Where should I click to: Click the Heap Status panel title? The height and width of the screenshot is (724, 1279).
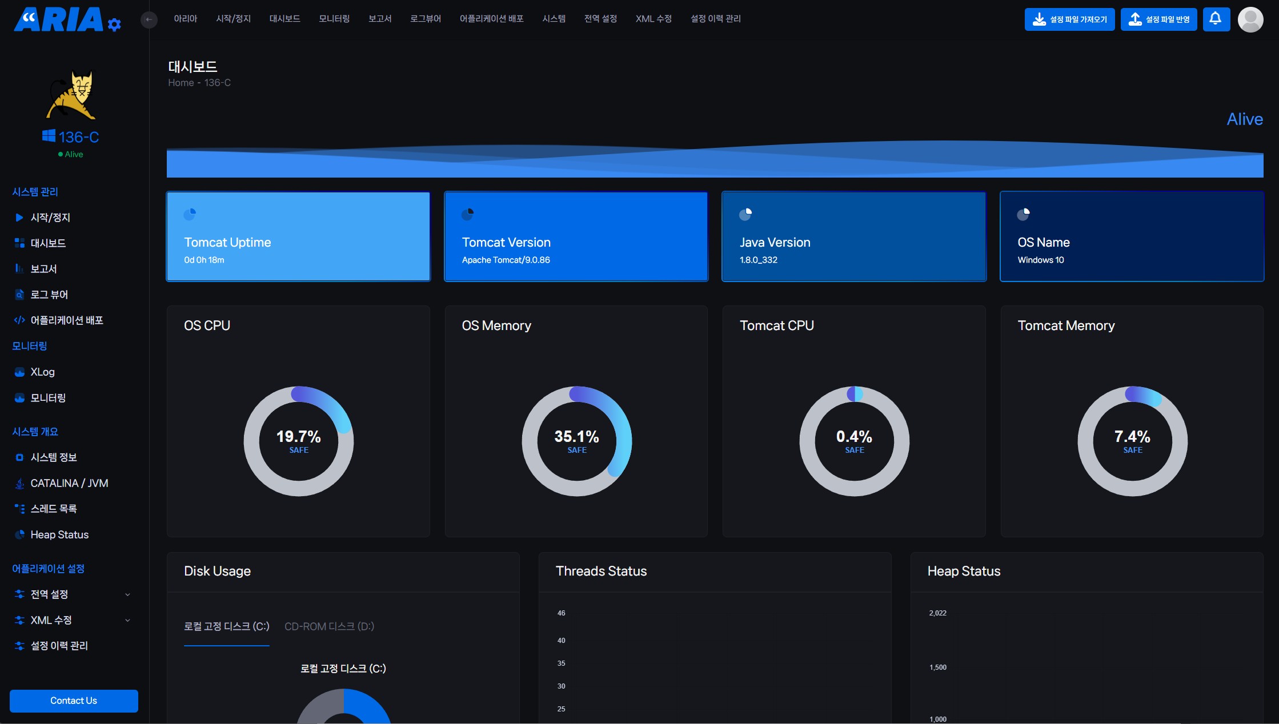(x=964, y=572)
